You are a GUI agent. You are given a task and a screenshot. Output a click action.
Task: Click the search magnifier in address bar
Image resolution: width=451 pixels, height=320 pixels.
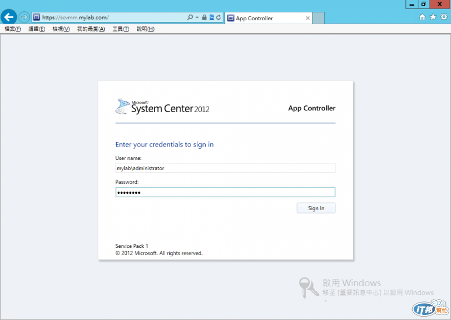pyautogui.click(x=190, y=17)
